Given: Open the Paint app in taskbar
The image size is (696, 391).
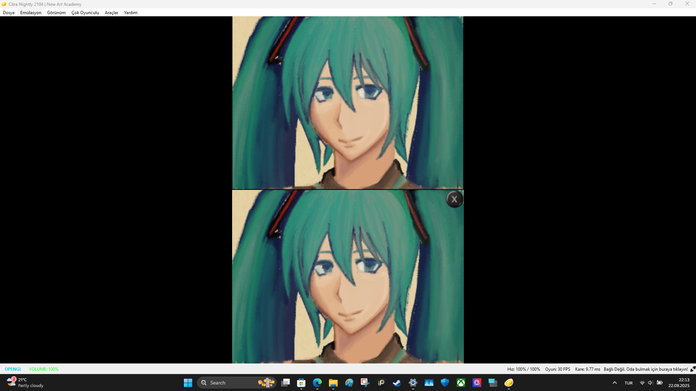Looking at the screenshot, I should (x=349, y=383).
